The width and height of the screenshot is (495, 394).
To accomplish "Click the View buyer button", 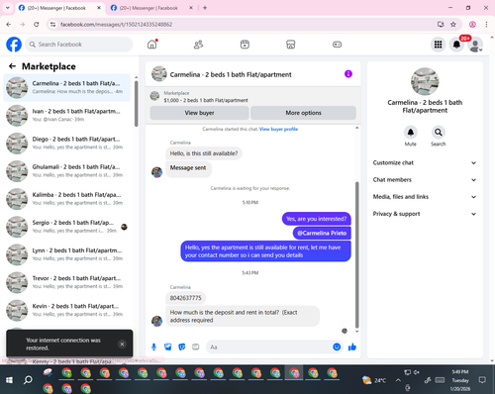I will 199,113.
